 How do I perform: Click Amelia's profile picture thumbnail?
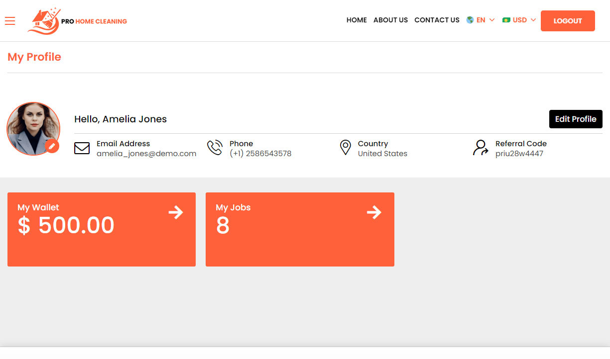click(x=33, y=128)
